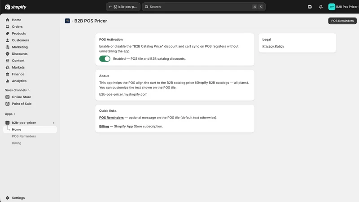Open Markets in sidebar
The image size is (359, 202).
(x=30, y=67)
